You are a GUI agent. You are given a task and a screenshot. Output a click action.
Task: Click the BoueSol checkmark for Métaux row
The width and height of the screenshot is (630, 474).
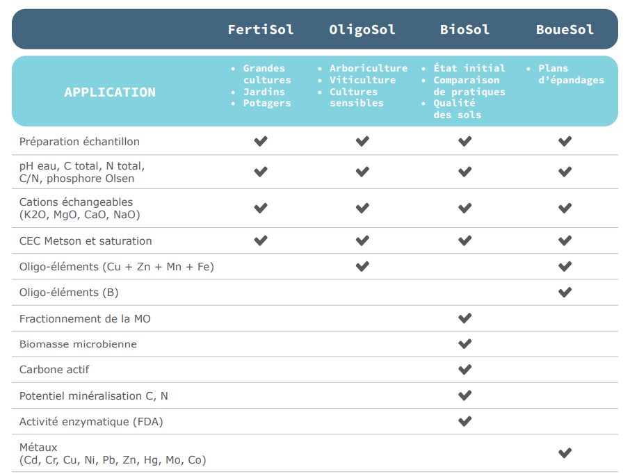point(565,453)
